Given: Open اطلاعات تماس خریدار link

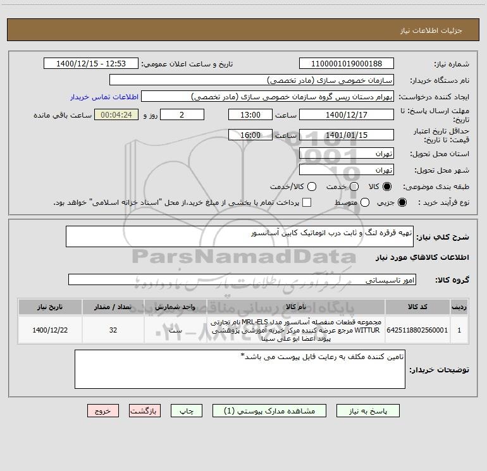Looking at the screenshot, I should (104, 97).
